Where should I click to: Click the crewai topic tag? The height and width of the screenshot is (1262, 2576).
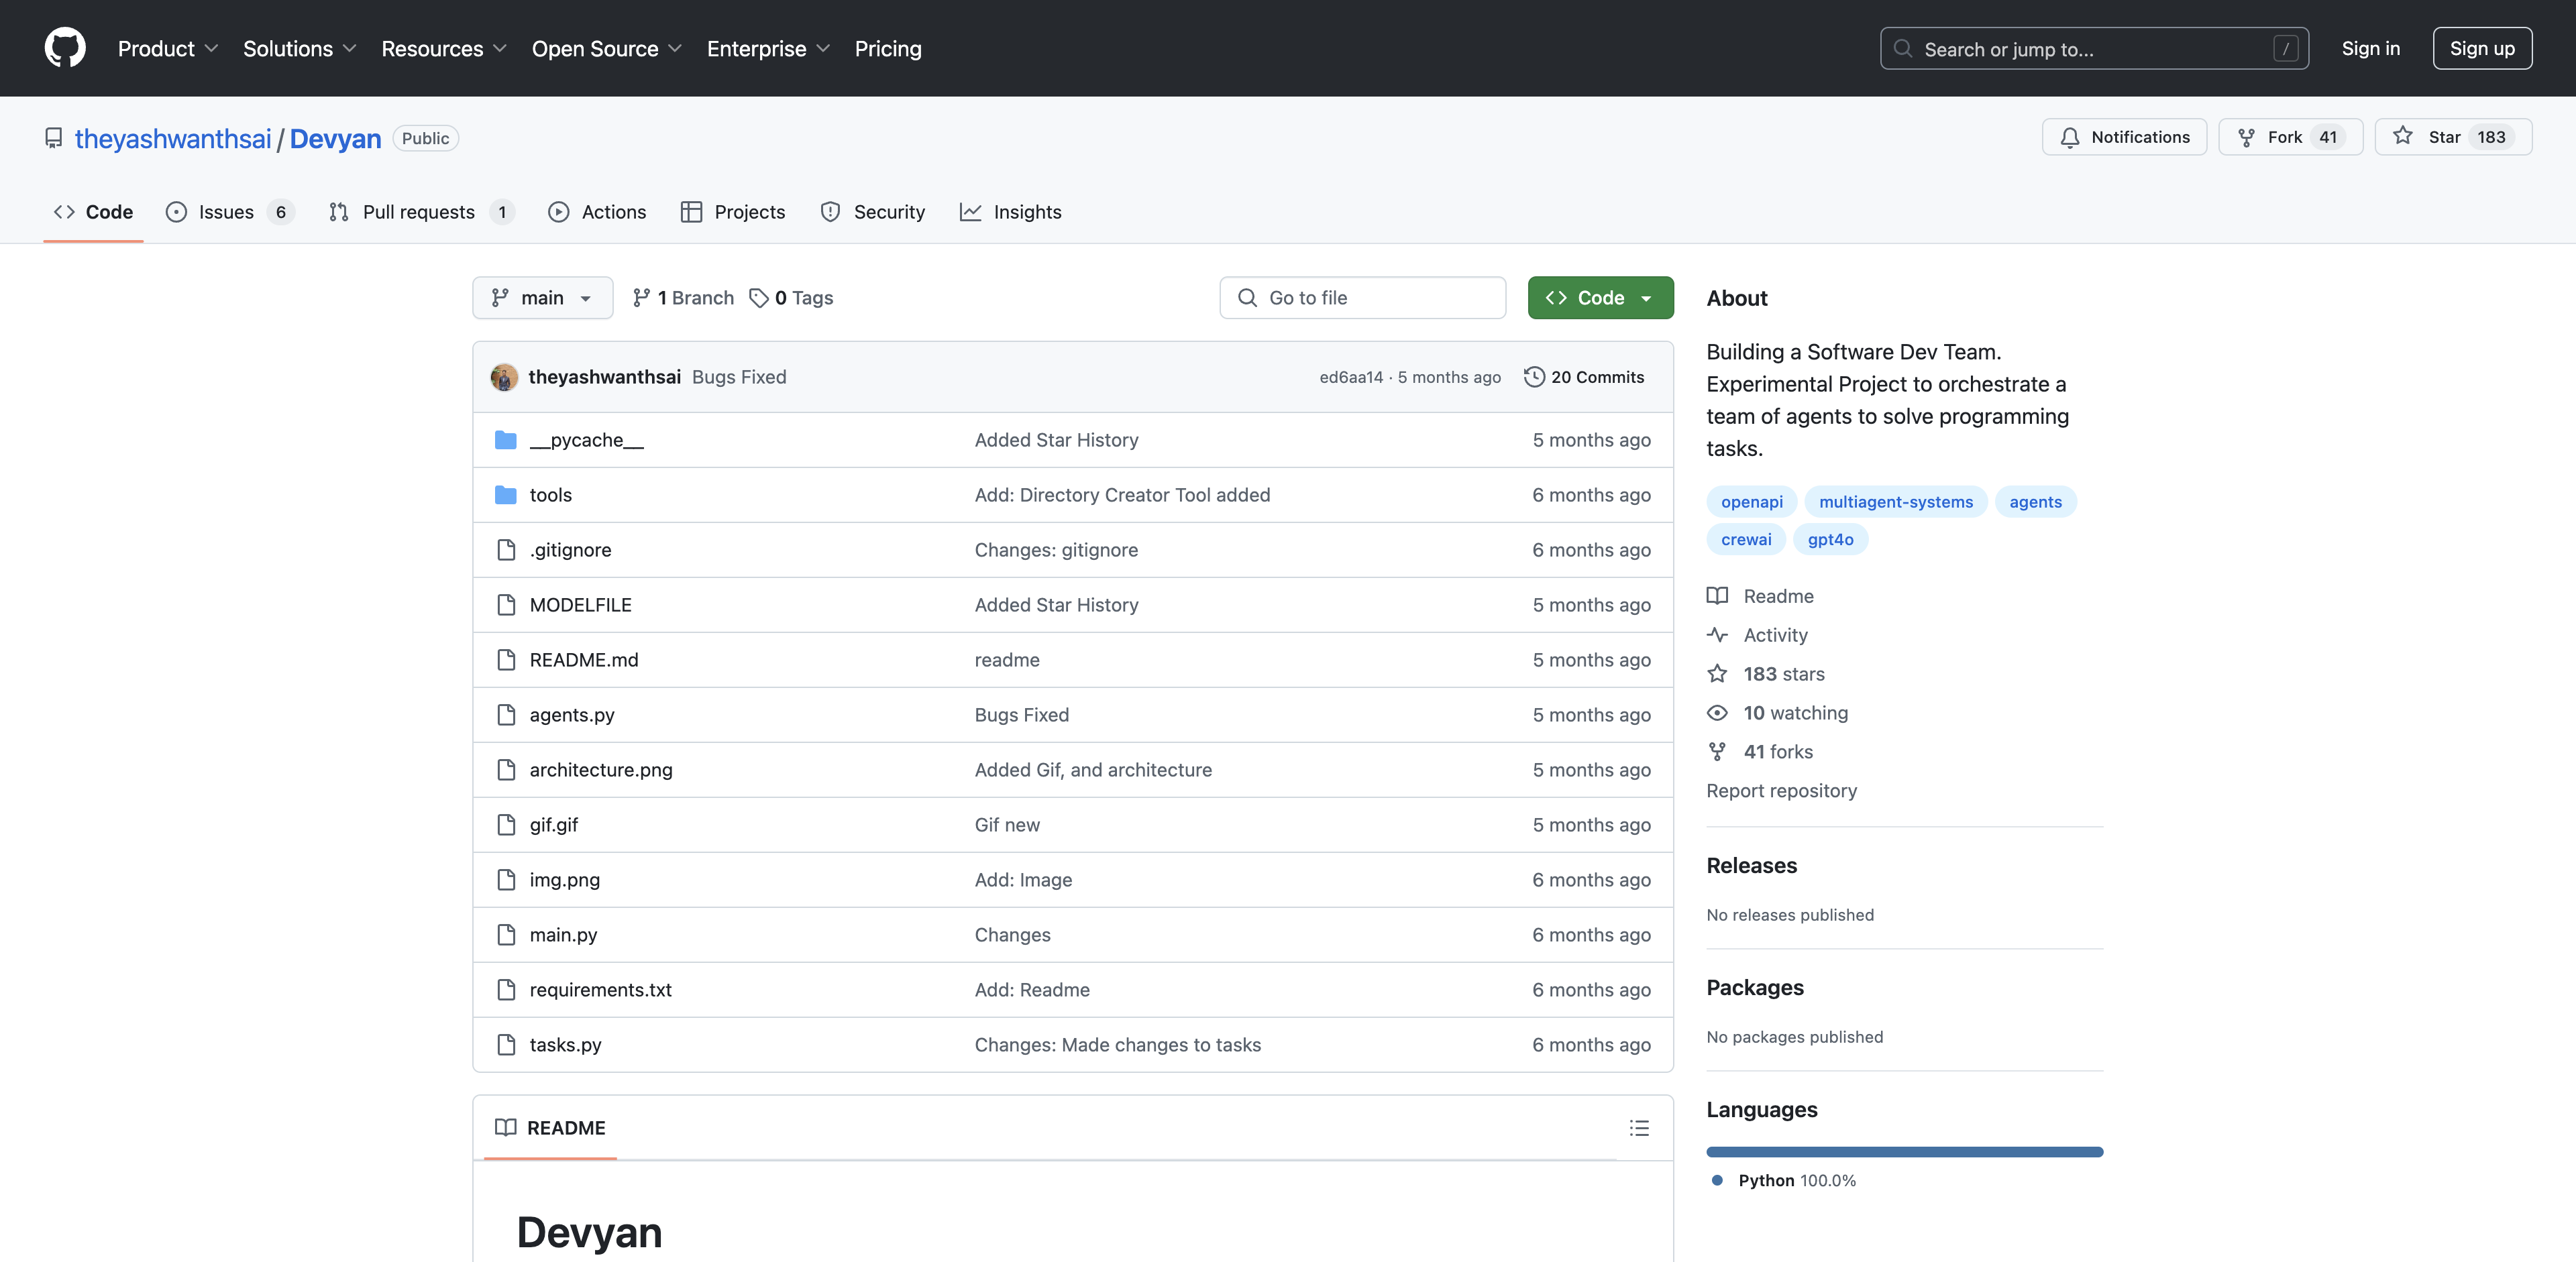(x=1746, y=540)
